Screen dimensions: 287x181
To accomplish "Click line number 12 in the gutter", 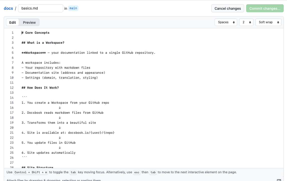I will (x=12, y=88).
